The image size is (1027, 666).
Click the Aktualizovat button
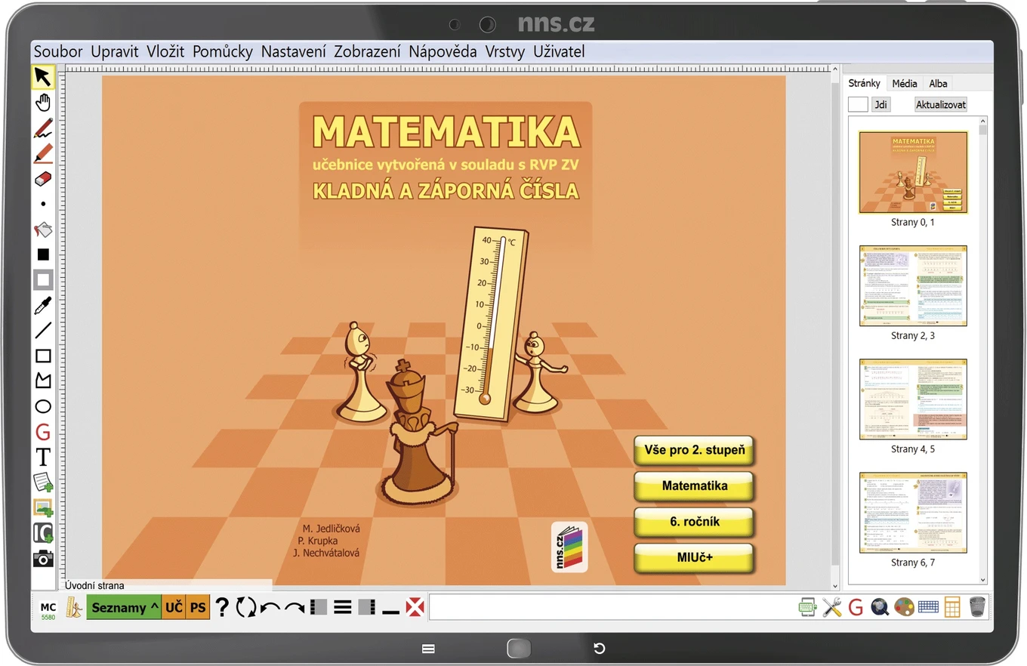click(940, 105)
